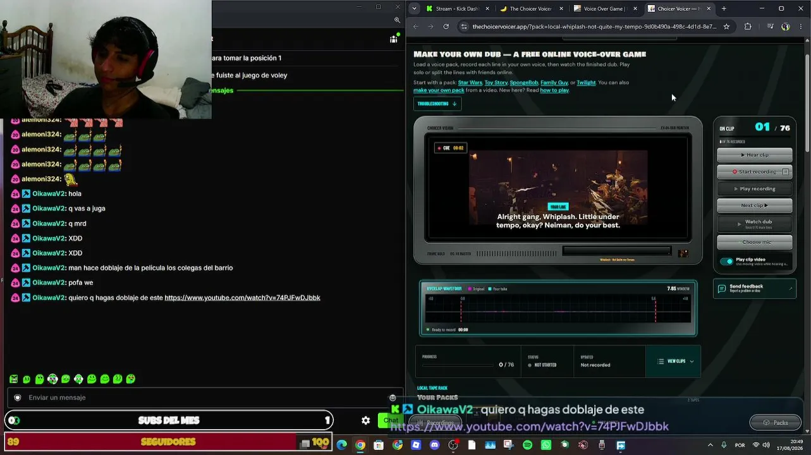This screenshot has height=455, width=811.
Task: Click the Whiplash clip video preview
Action: [558, 188]
